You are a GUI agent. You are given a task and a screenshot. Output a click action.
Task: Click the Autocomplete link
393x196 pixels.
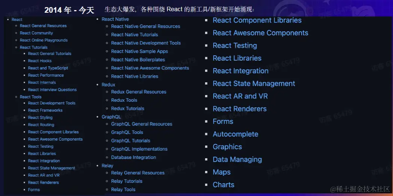pos(235,134)
